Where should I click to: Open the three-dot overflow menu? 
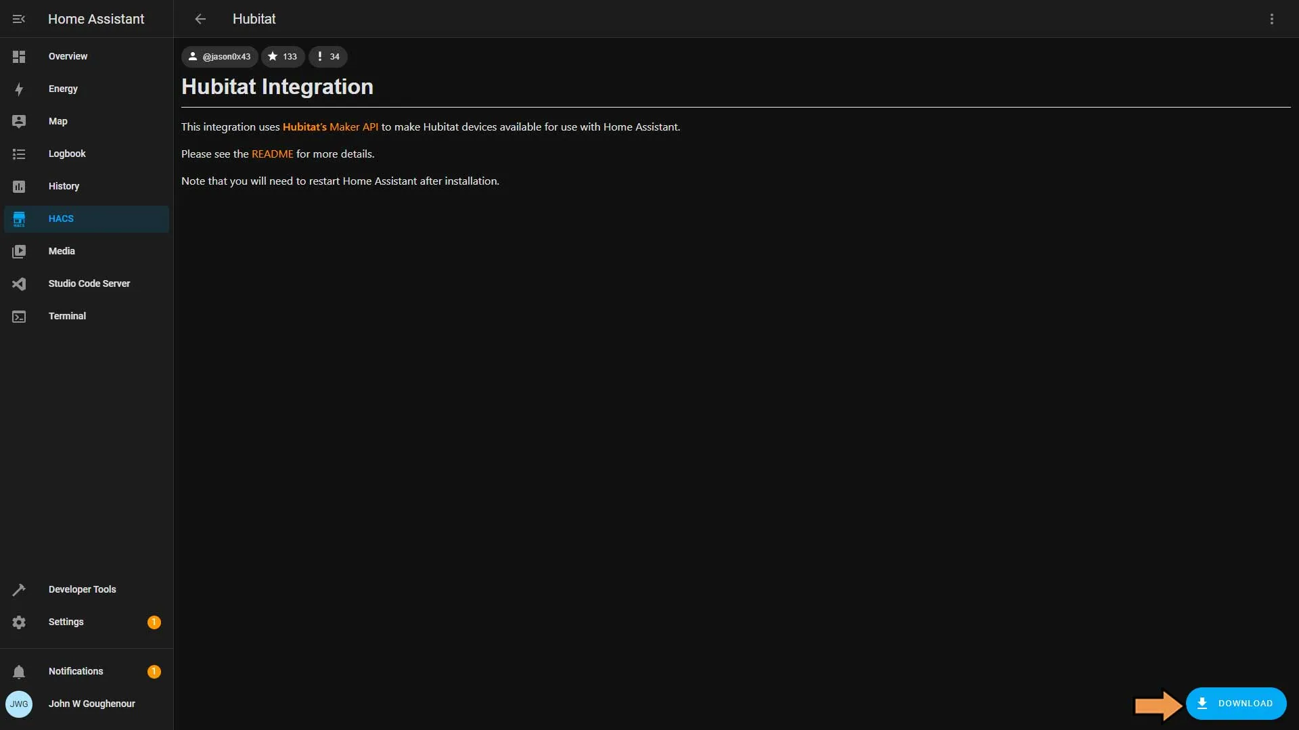(x=1272, y=19)
